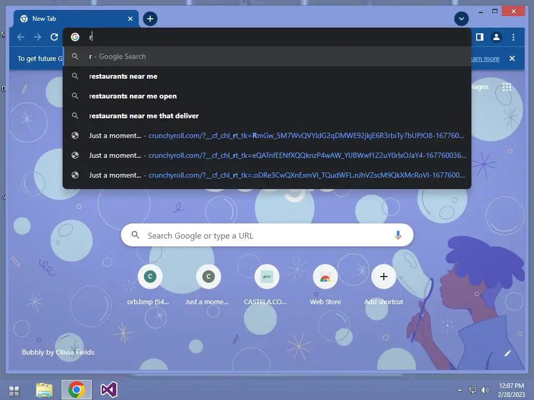
Task: Customize page with pencil icon
Action: pyautogui.click(x=508, y=353)
